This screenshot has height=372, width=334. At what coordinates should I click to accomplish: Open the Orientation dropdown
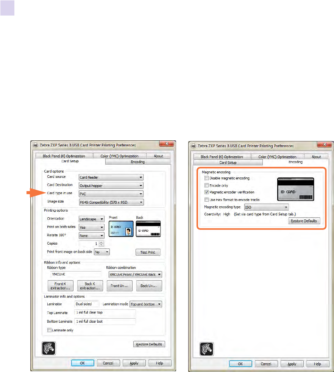pos(91,219)
